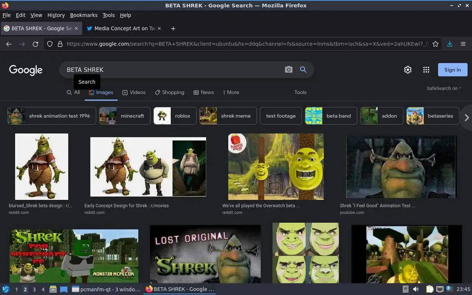Open Firefox downloads panel

click(450, 44)
